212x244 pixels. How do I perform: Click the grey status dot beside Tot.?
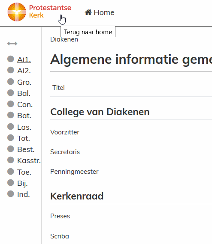pyautogui.click(x=11, y=137)
